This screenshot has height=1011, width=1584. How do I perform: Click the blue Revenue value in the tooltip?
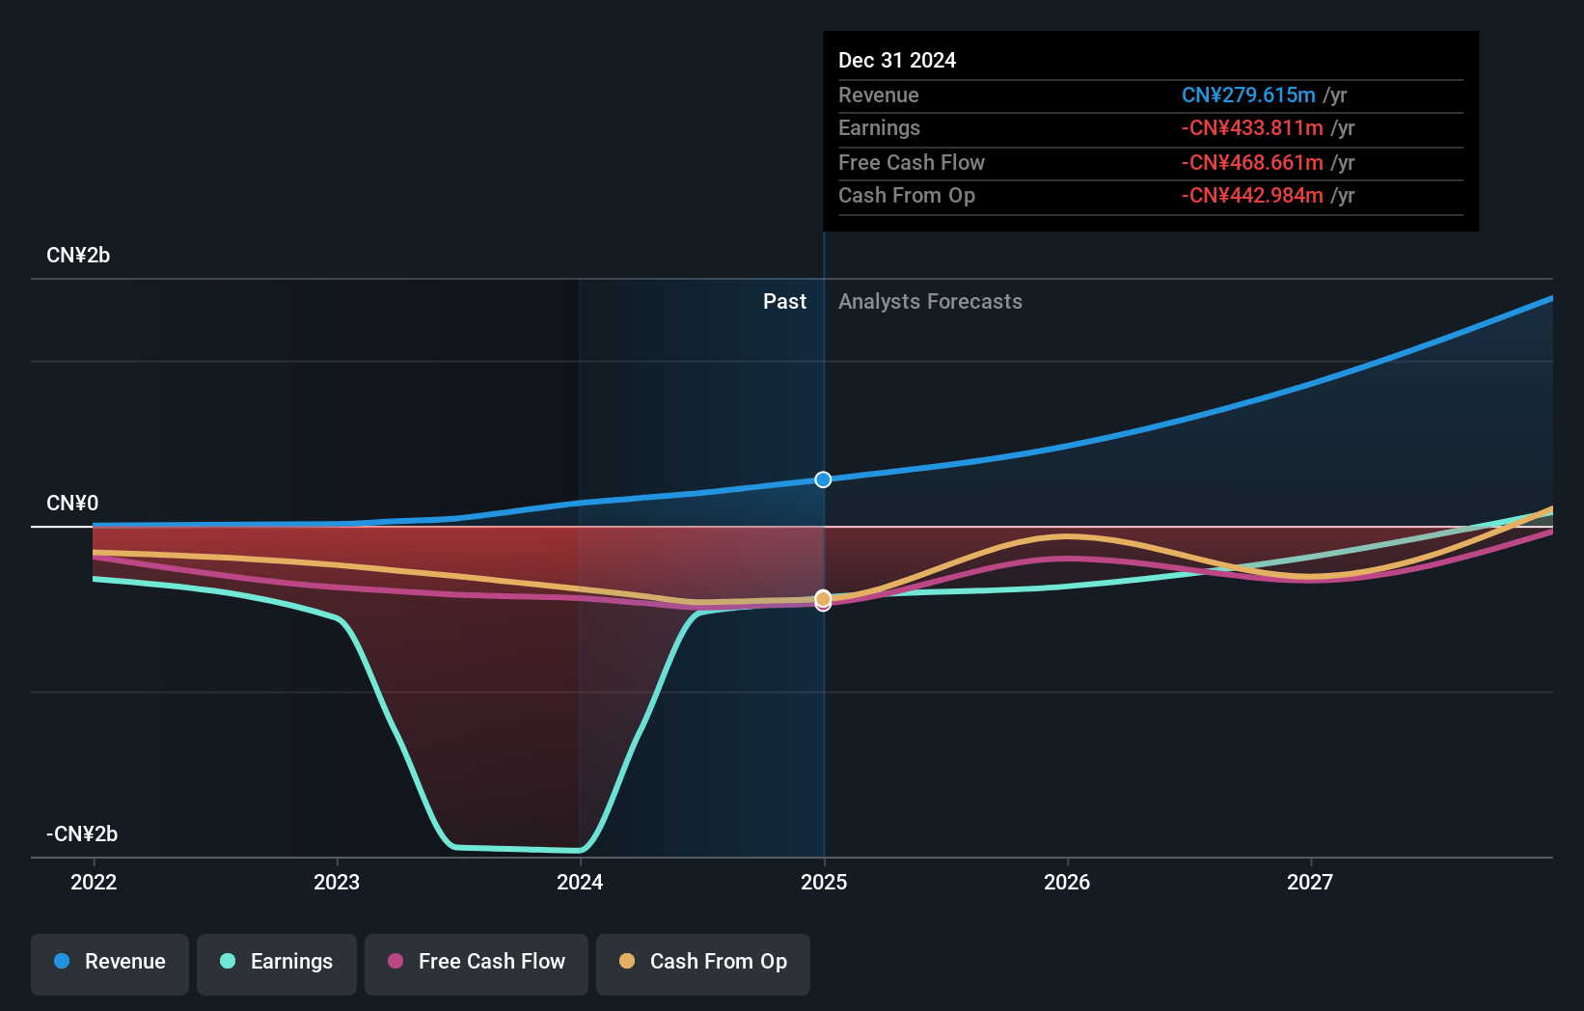[x=1249, y=95]
